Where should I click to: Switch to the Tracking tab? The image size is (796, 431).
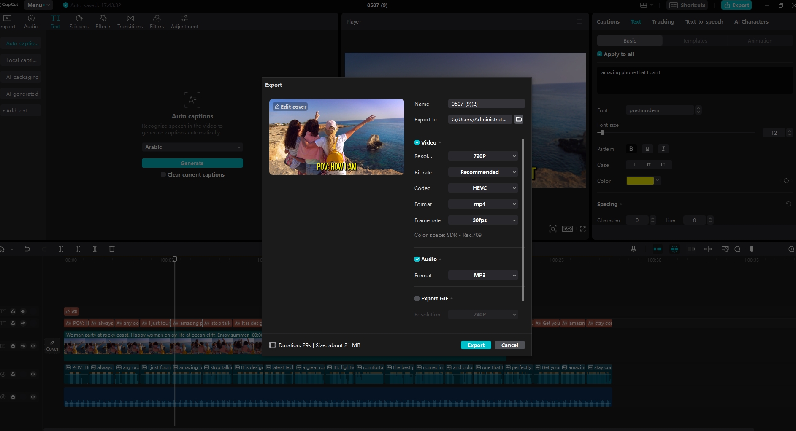tap(663, 21)
